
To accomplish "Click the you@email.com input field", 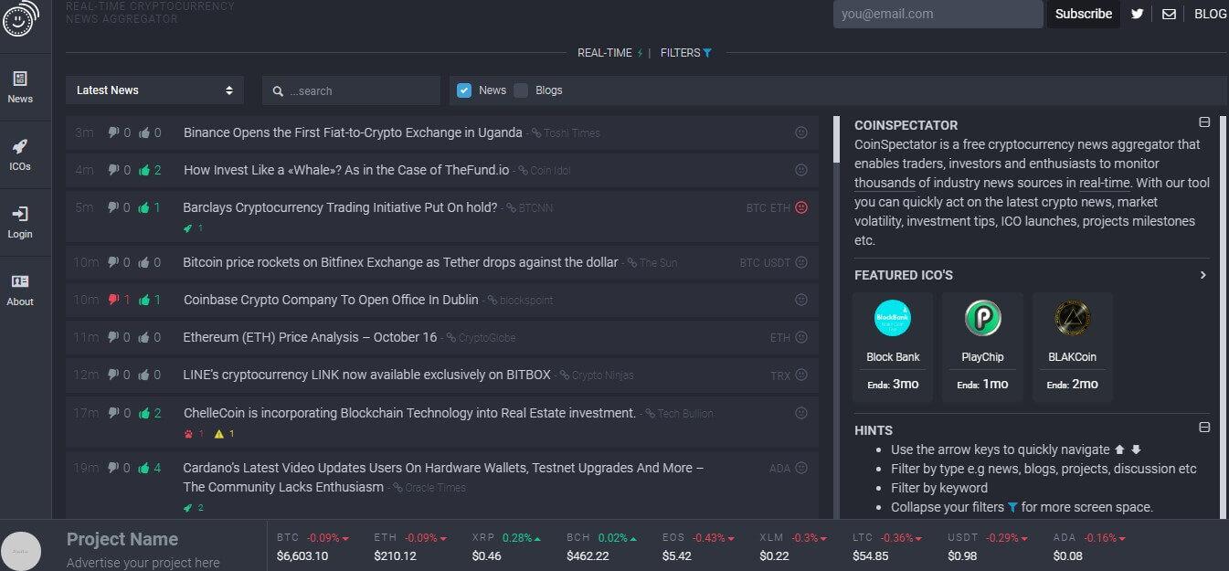I will point(938,14).
